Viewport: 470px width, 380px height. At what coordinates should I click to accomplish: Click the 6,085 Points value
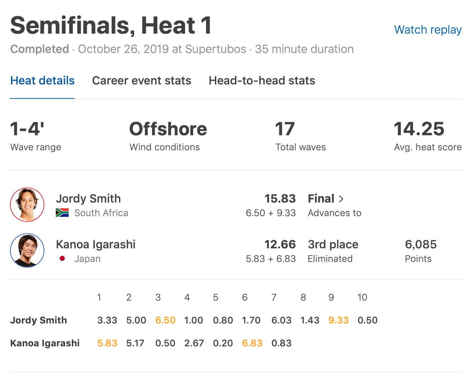point(421,244)
